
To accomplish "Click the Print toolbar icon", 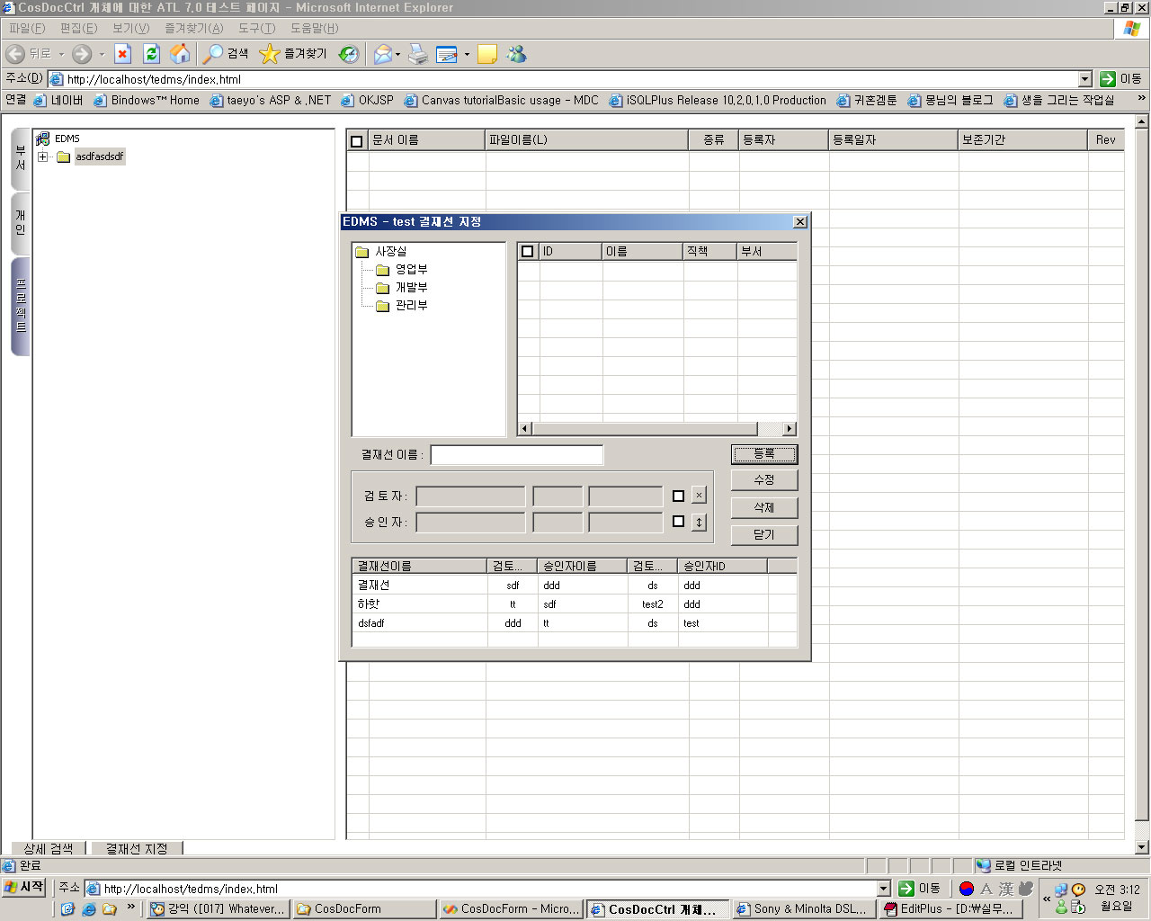I will tap(418, 54).
